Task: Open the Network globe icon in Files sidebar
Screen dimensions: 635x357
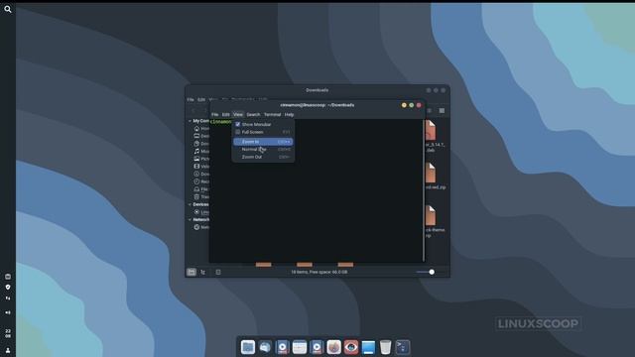Action: 196,227
